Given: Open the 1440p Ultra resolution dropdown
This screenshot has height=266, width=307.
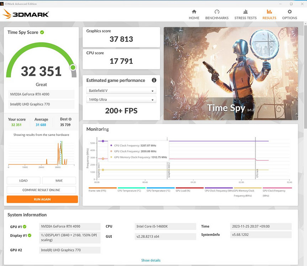Looking at the screenshot, I should click(121, 100).
